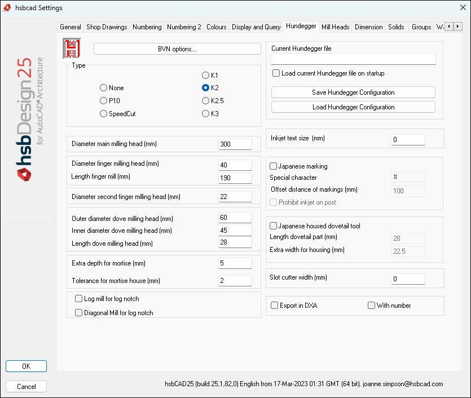Image resolution: width=471 pixels, height=398 pixels.
Task: Open the Solids tab
Action: pyautogui.click(x=396, y=27)
